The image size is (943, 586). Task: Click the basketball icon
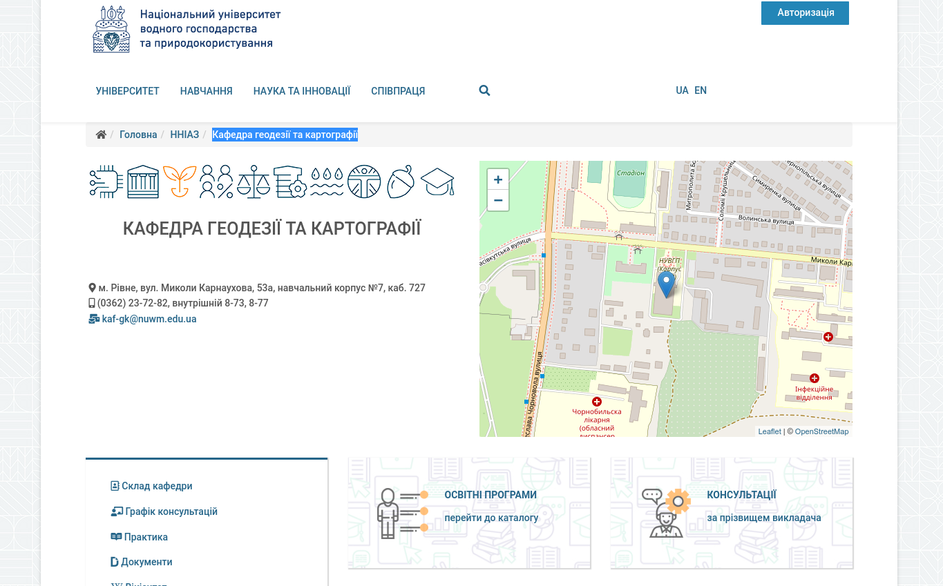pyautogui.click(x=364, y=182)
